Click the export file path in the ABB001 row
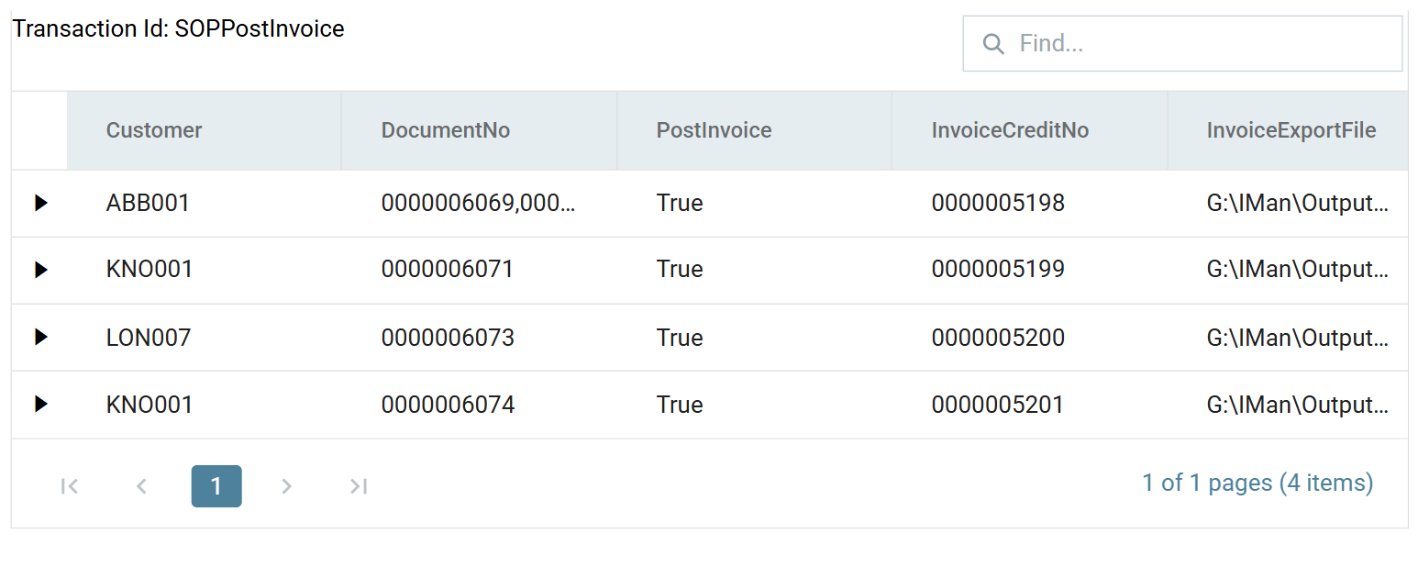This screenshot has width=1418, height=567. pos(1298,203)
